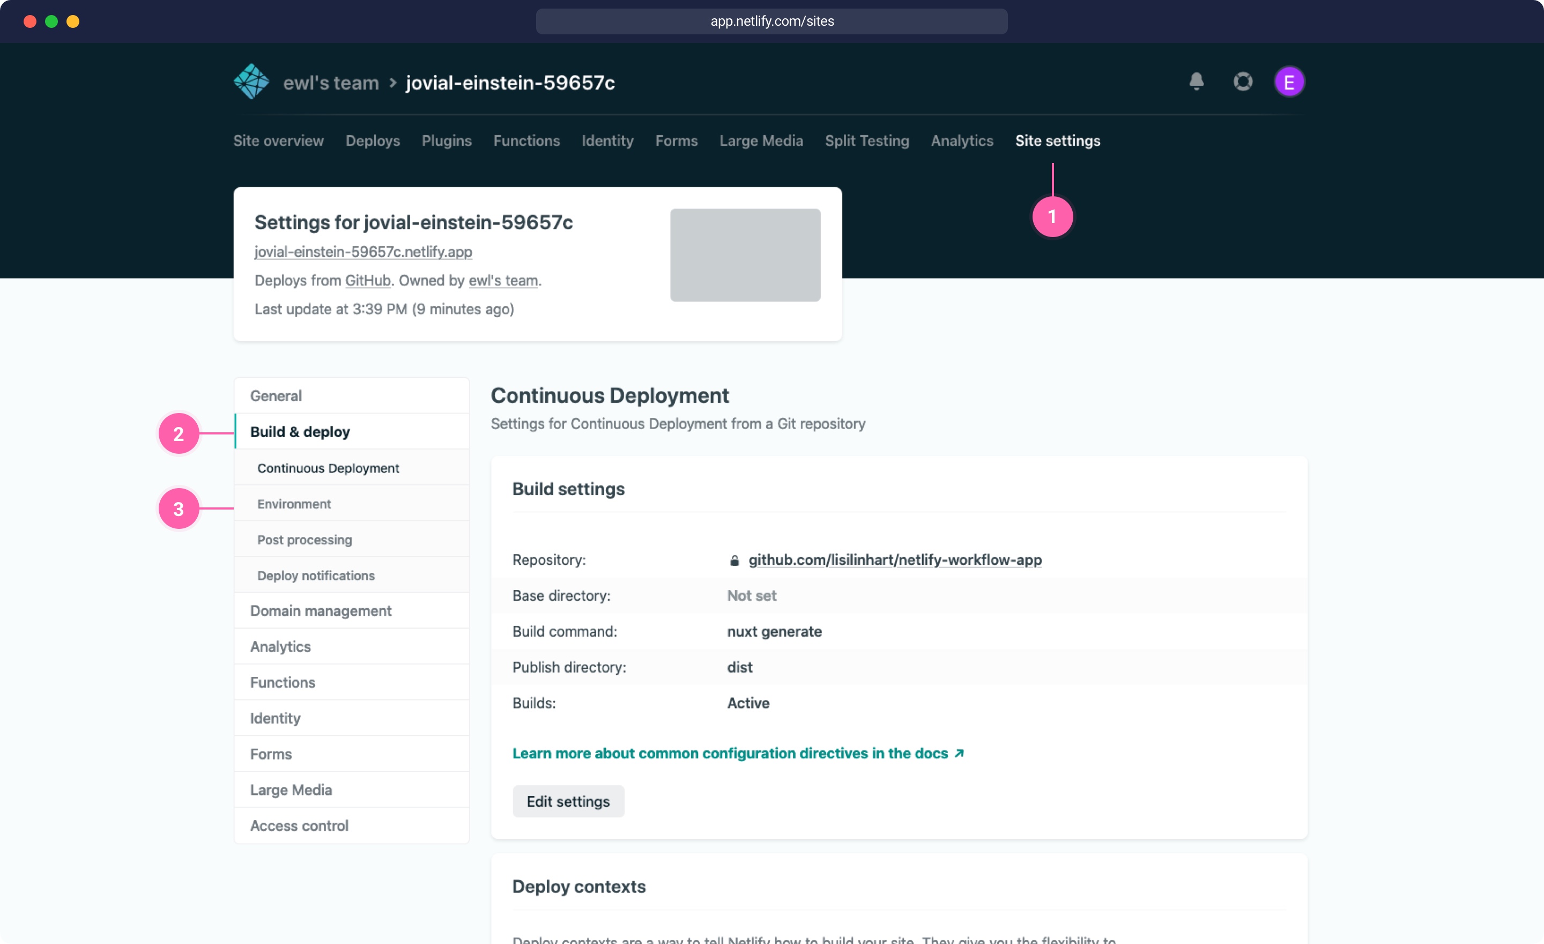Select Large Media in settings sidebar
The width and height of the screenshot is (1544, 944).
352,790
